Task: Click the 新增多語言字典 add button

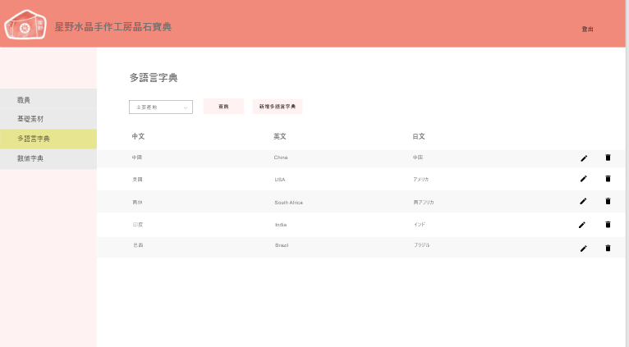Action: 278,107
